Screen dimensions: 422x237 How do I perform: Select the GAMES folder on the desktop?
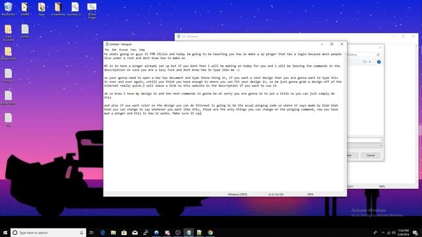(25, 9)
